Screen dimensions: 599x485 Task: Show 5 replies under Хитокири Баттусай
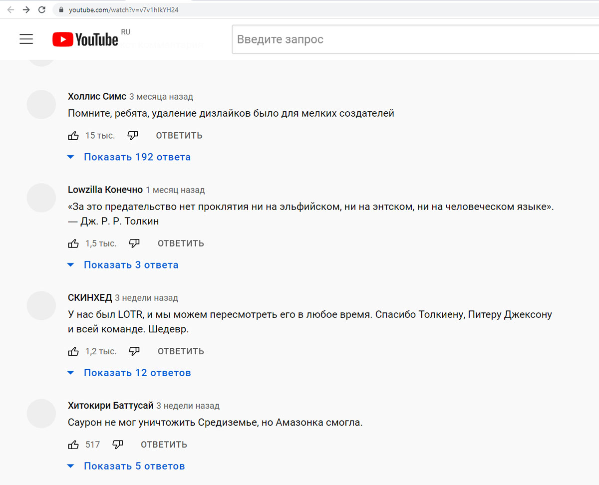pyautogui.click(x=134, y=466)
